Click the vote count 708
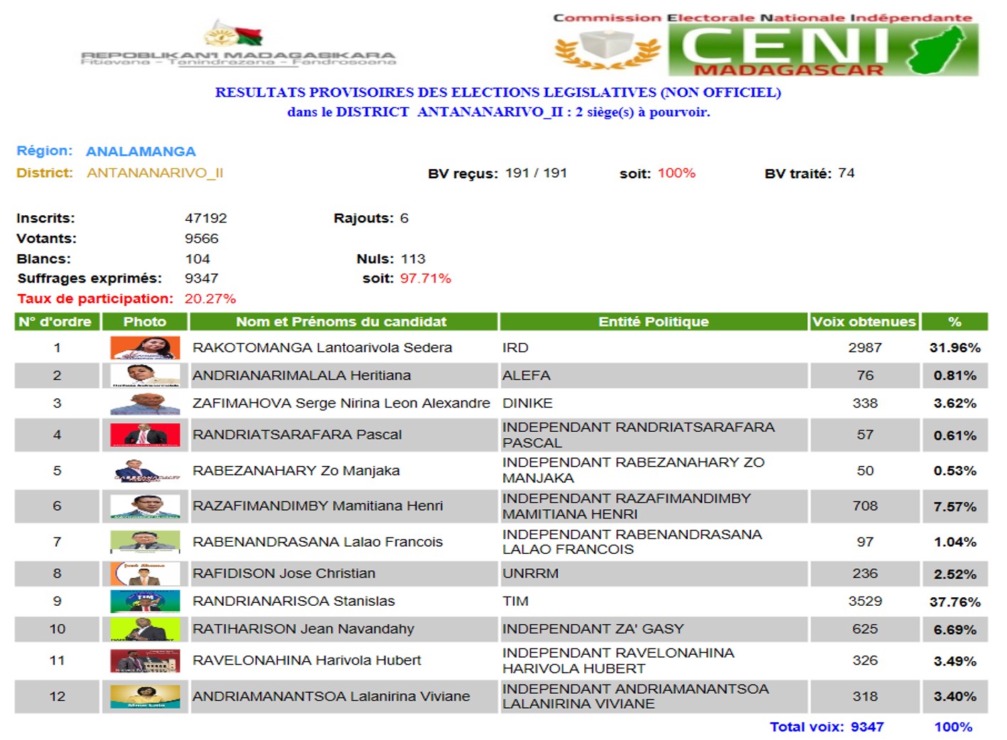Image resolution: width=1007 pixels, height=740 pixels. [865, 506]
